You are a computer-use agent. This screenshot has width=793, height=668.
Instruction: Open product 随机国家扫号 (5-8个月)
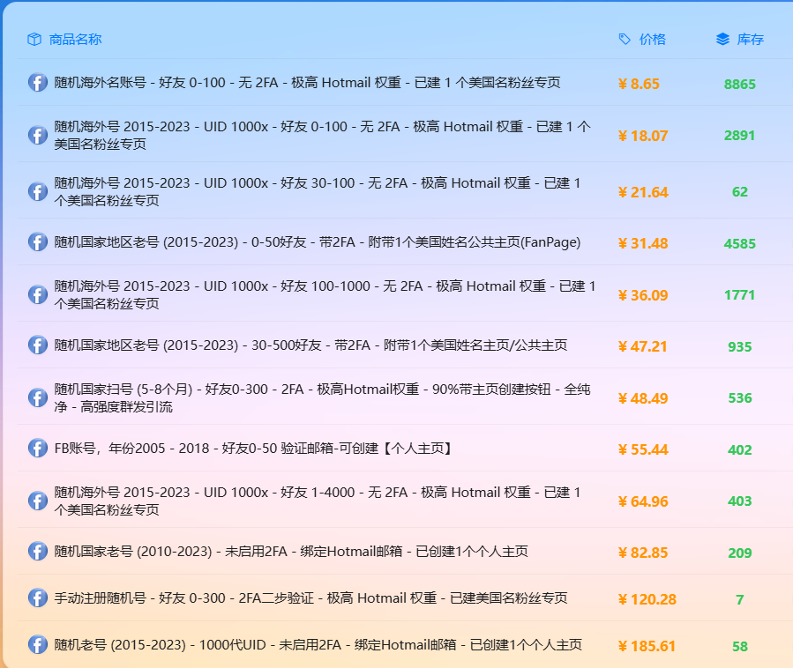322,397
